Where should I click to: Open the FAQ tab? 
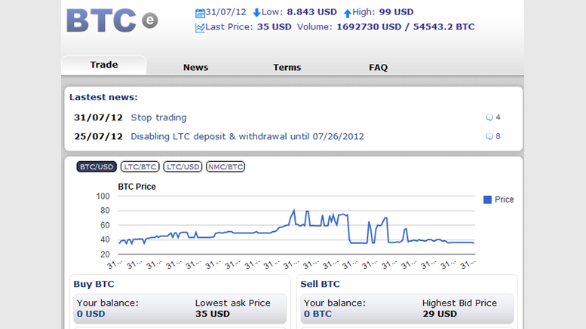pos(378,68)
